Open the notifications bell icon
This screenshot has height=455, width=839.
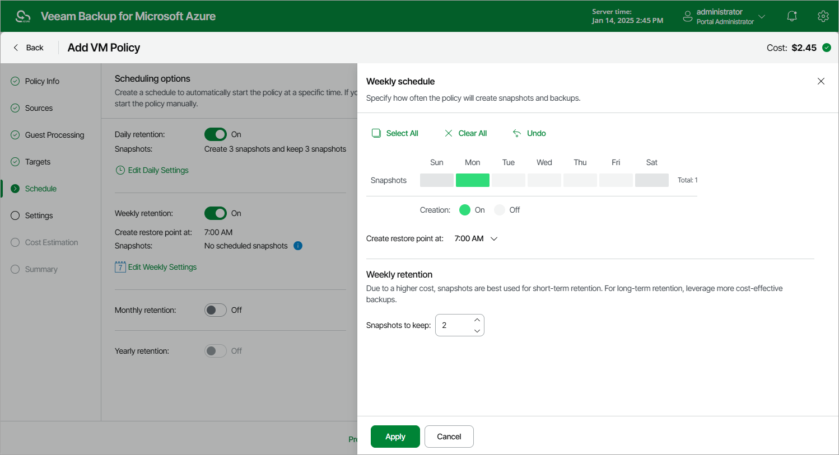[792, 16]
